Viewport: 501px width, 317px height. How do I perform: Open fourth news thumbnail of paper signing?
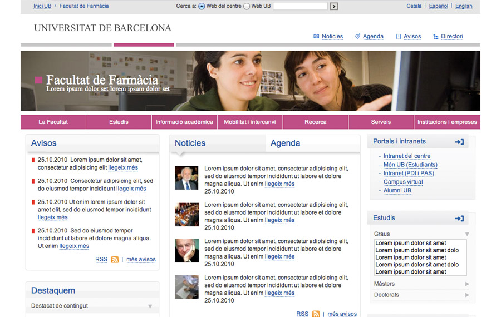(x=186, y=287)
